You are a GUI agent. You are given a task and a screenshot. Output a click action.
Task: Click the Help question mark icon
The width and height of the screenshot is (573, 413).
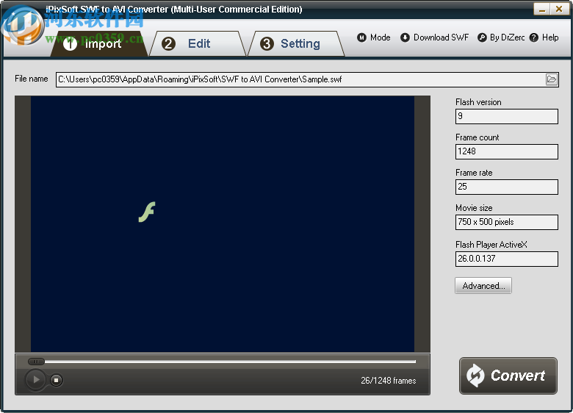point(534,37)
